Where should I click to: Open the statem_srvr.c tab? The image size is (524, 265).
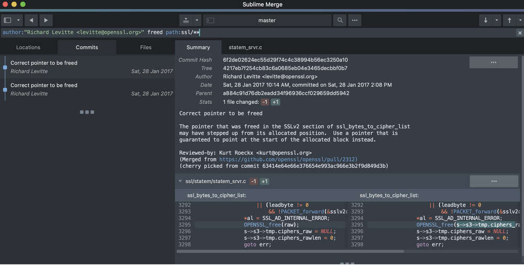coord(245,47)
